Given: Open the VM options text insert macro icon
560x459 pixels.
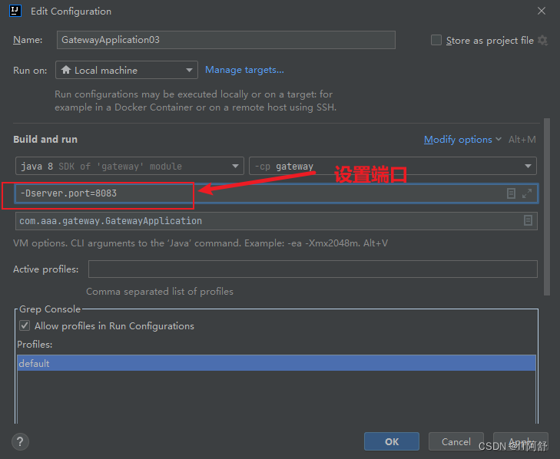Looking at the screenshot, I should [x=511, y=193].
